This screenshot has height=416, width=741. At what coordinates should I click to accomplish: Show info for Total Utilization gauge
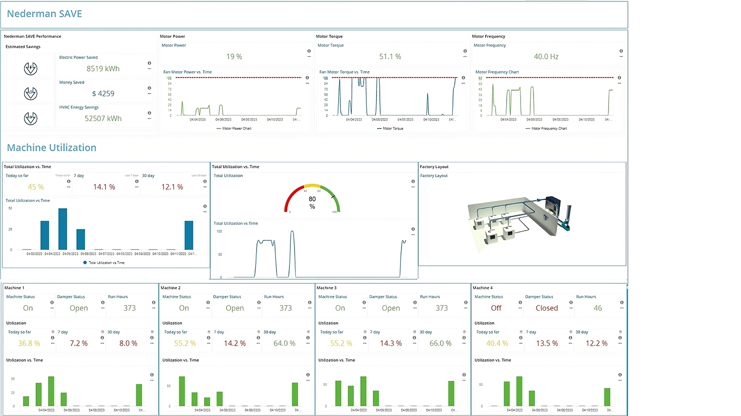(x=413, y=182)
